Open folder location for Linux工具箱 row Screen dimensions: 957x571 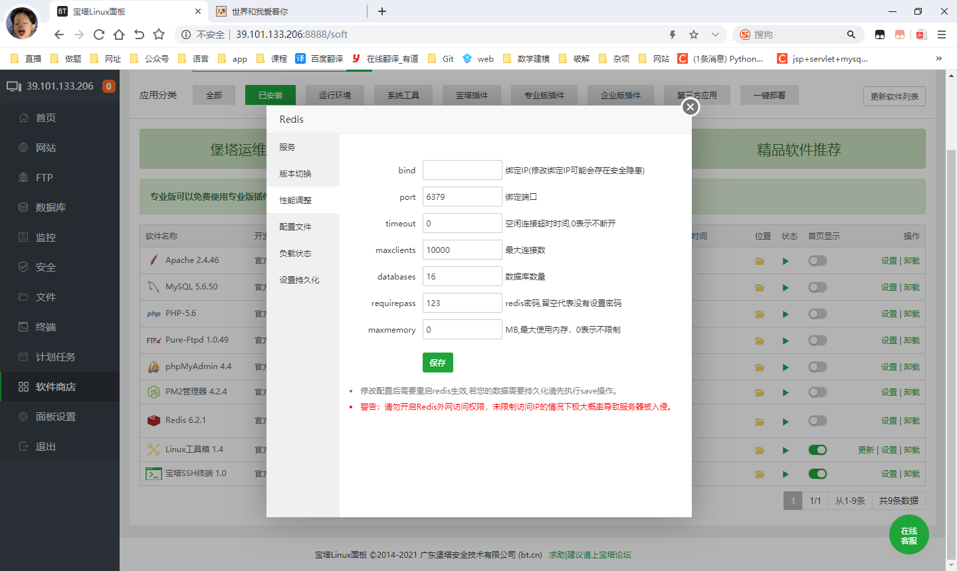click(760, 450)
